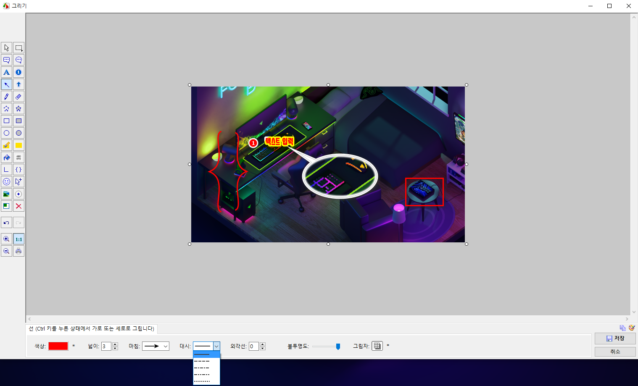Choose the line arrow tool

pos(6,84)
